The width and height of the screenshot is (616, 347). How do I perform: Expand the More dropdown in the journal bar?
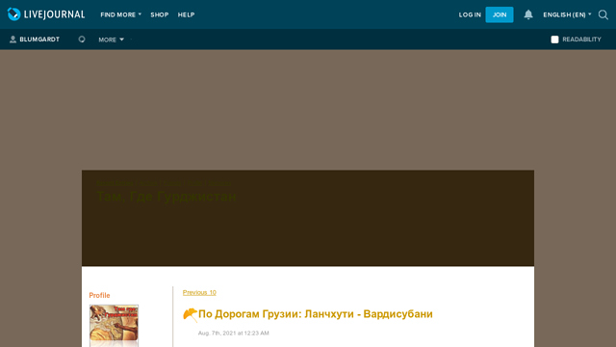coord(112,40)
